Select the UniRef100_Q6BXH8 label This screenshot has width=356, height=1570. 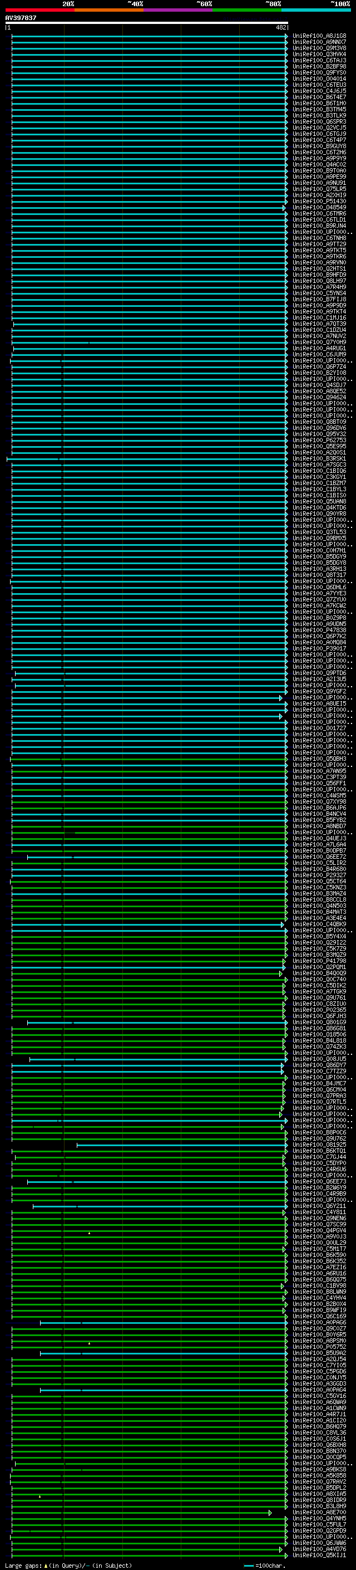click(x=319, y=1445)
